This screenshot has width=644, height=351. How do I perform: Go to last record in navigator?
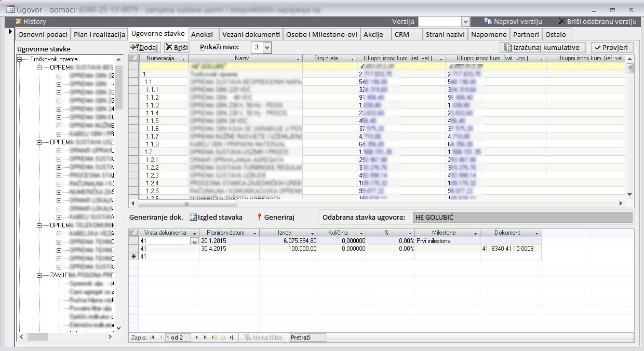(x=206, y=337)
